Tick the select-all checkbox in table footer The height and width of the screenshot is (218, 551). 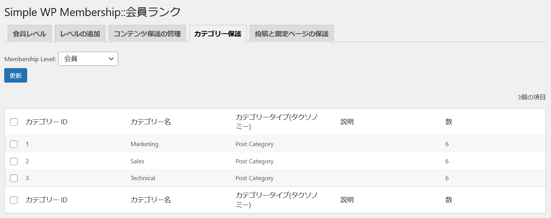pyautogui.click(x=14, y=200)
